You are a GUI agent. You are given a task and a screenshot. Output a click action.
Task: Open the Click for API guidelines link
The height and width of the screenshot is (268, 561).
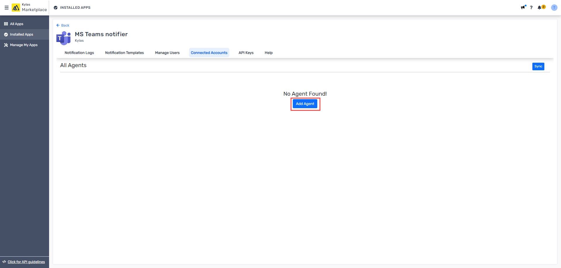point(26,262)
